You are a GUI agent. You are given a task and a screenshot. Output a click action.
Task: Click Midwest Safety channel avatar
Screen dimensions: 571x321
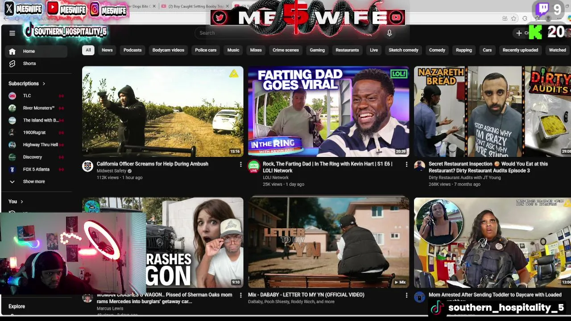(x=87, y=166)
